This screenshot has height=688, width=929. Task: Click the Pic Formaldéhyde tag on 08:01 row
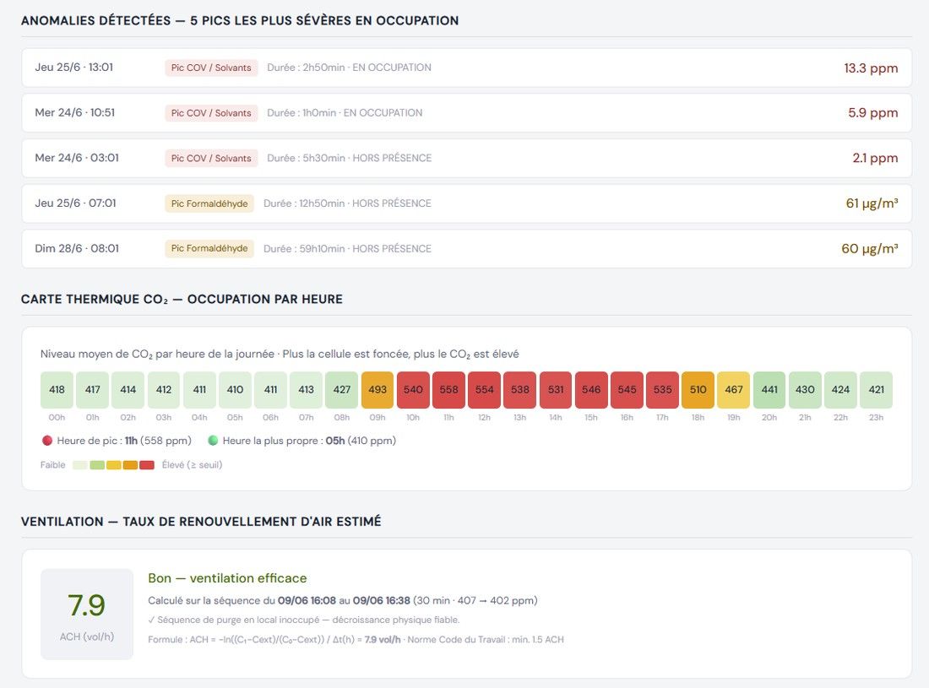click(209, 249)
